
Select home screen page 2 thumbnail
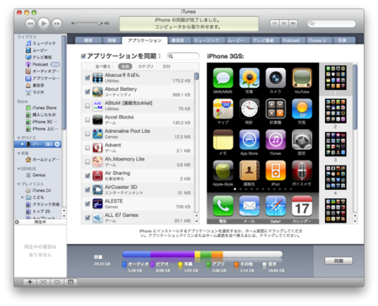click(335, 111)
